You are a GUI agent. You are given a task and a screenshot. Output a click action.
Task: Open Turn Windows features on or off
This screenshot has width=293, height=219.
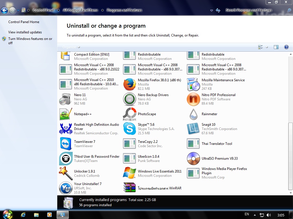tap(30, 41)
